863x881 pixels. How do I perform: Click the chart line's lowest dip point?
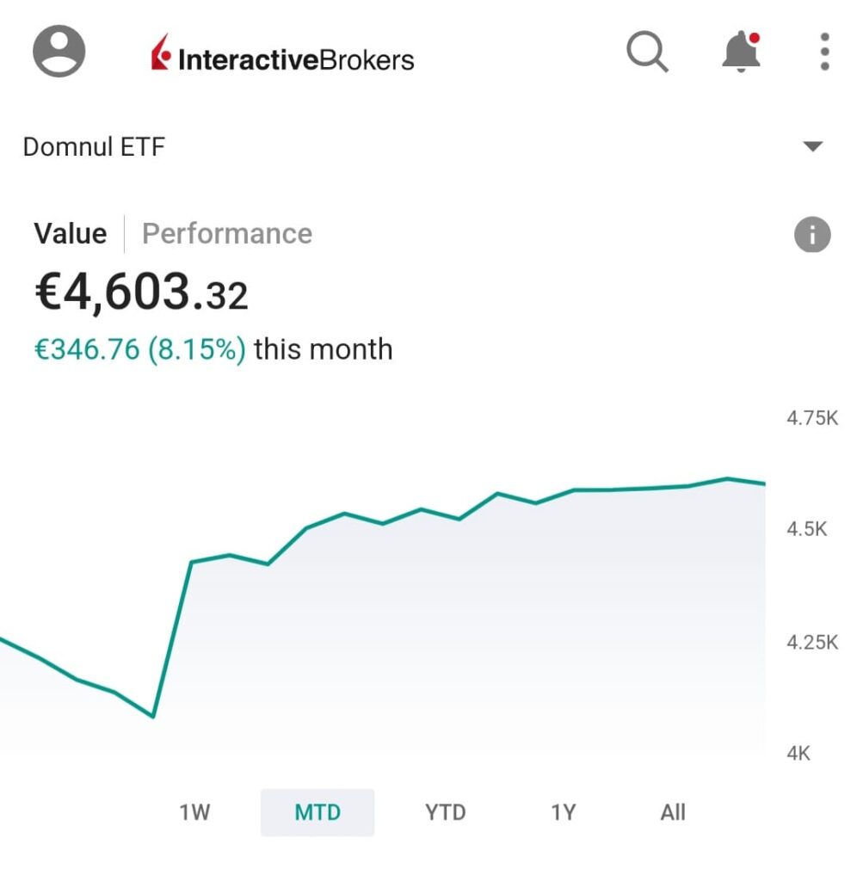153,716
